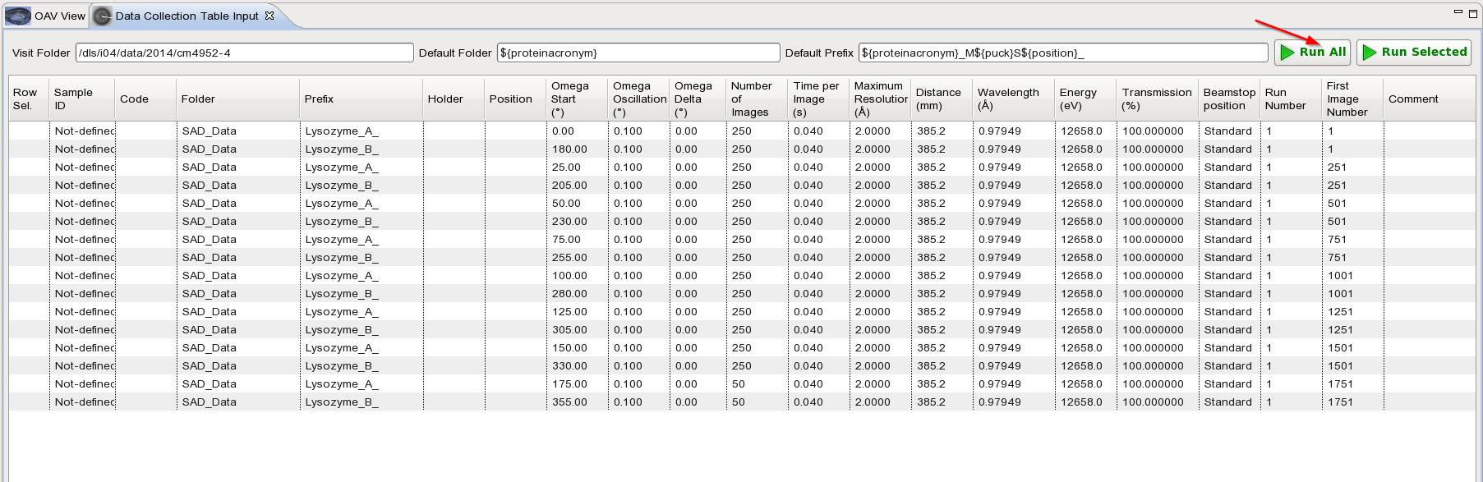
Task: Click the Visit Folder input field
Action: click(x=244, y=53)
